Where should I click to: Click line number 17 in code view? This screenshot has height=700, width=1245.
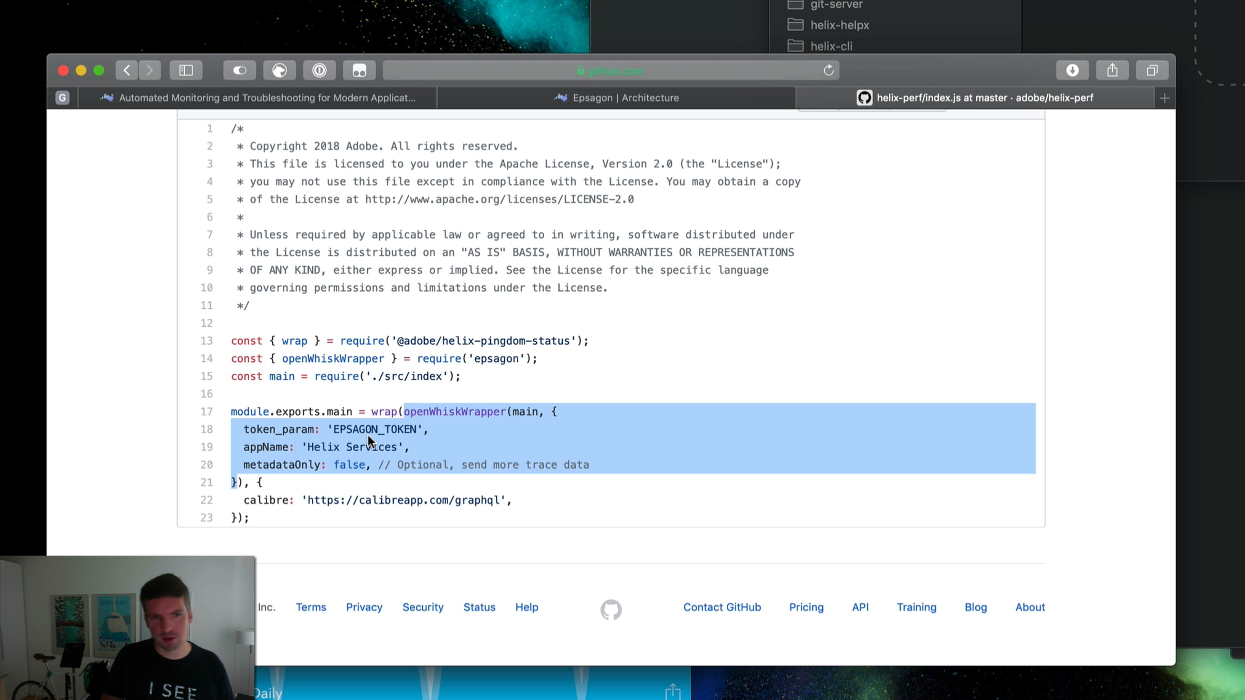pyautogui.click(x=206, y=412)
